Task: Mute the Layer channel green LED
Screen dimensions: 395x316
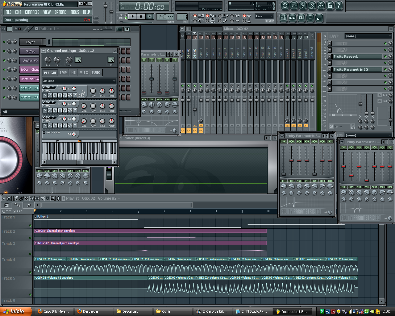Action: [4, 42]
